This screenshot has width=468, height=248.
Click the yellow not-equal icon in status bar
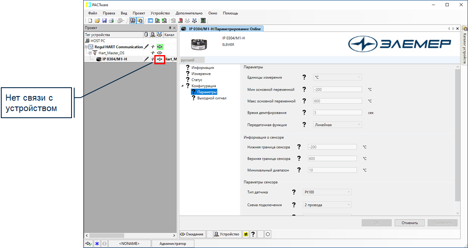tap(246, 234)
